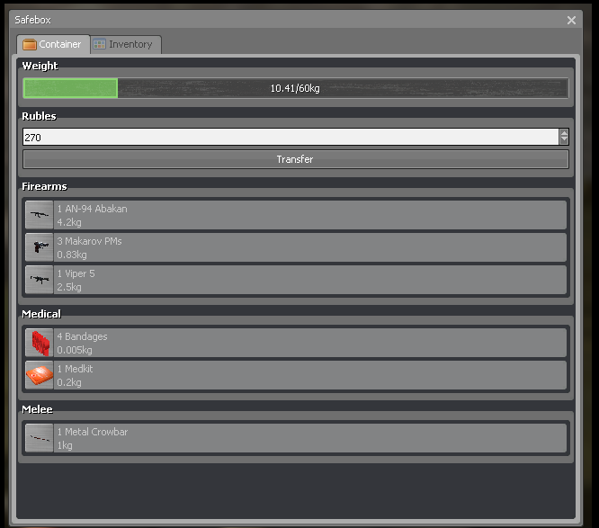
Task: Click the 0.2kg weight text
Action: [69, 382]
